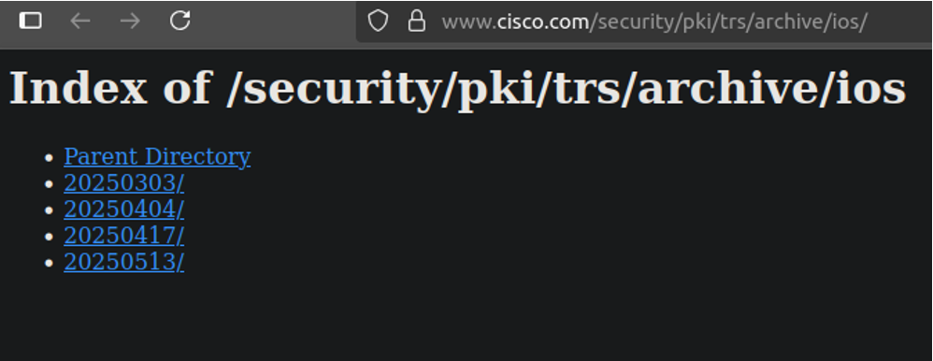Click bullet beside 20250513/ entry
Image resolution: width=933 pixels, height=361 pixels.
[x=50, y=263]
